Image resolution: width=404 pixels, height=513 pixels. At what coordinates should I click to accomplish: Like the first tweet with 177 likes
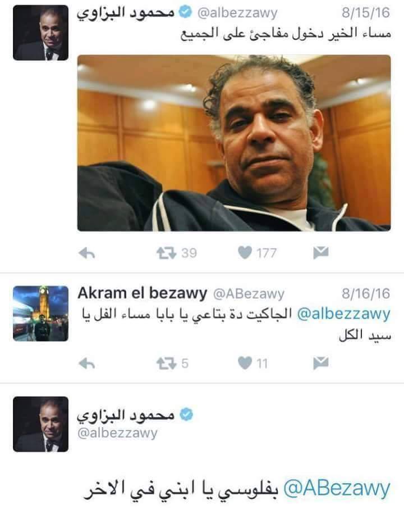[245, 253]
